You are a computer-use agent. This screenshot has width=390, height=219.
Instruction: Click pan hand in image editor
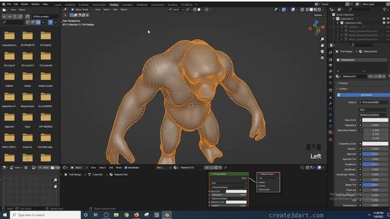(55, 186)
